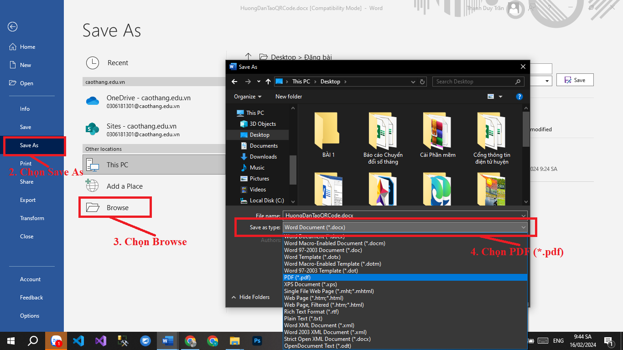Go up one folder level in dialog
This screenshot has height=350, width=623.
point(268,82)
